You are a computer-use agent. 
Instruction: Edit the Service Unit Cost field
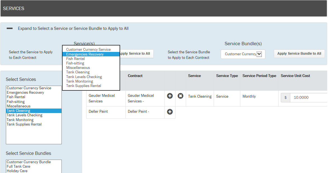tap(309, 98)
